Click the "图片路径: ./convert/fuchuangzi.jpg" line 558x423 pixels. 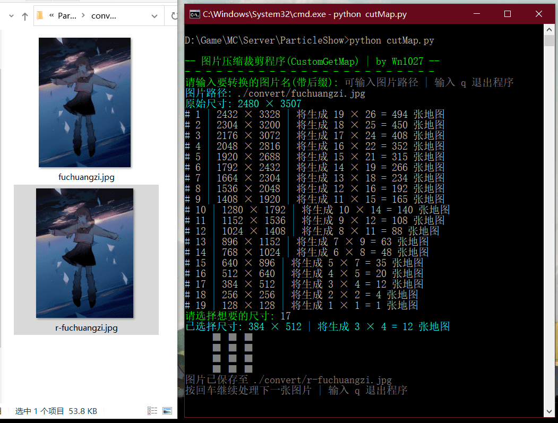coord(275,93)
